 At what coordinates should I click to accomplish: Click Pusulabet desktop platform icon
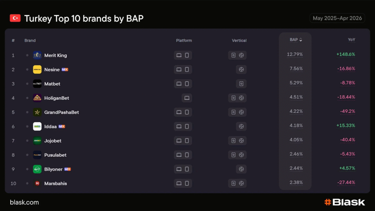[179, 155]
